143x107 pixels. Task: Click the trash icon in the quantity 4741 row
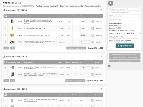(x=92, y=68)
